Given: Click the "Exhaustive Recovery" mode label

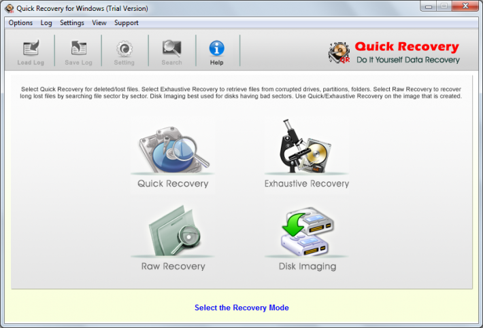Looking at the screenshot, I should point(307,183).
